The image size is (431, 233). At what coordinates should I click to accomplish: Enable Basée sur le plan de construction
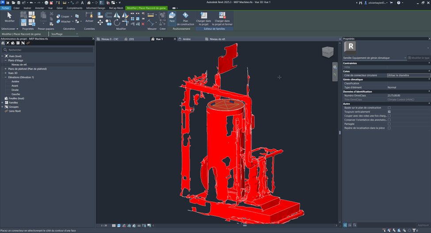389,108
